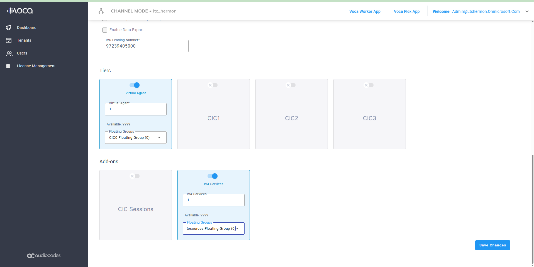Open Tenants from the sidebar menu
534x267 pixels.
click(x=24, y=40)
